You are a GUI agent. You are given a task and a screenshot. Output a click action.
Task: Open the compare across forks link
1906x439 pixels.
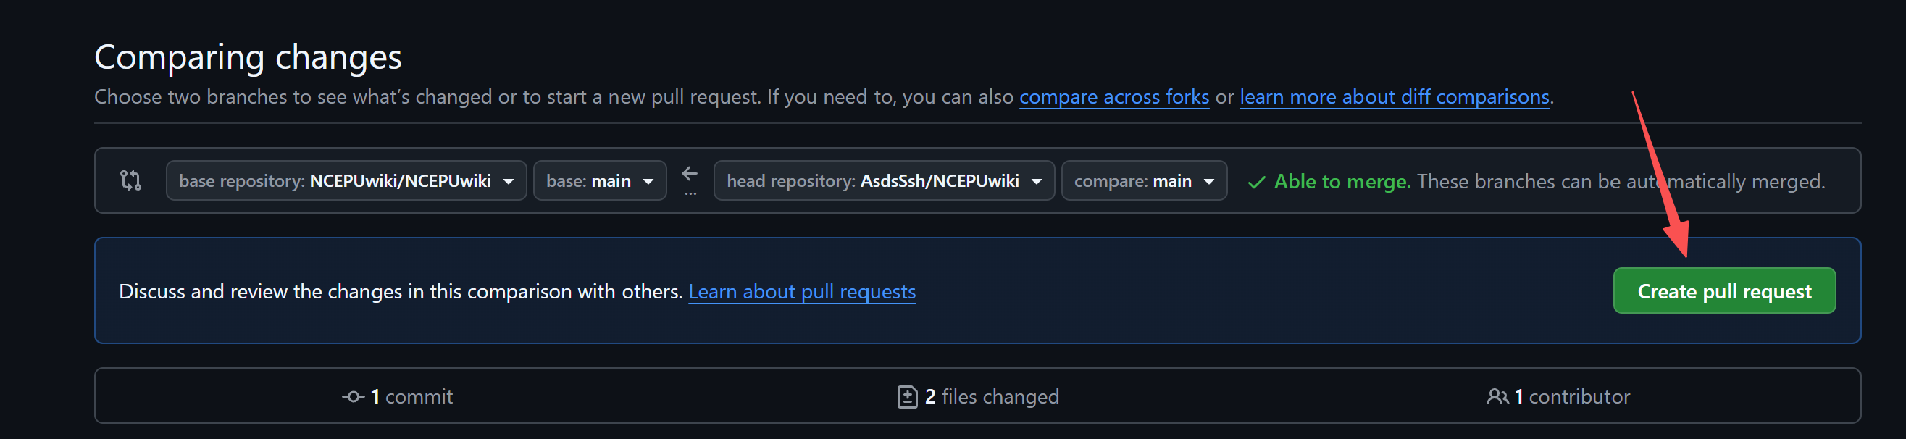pos(1114,96)
